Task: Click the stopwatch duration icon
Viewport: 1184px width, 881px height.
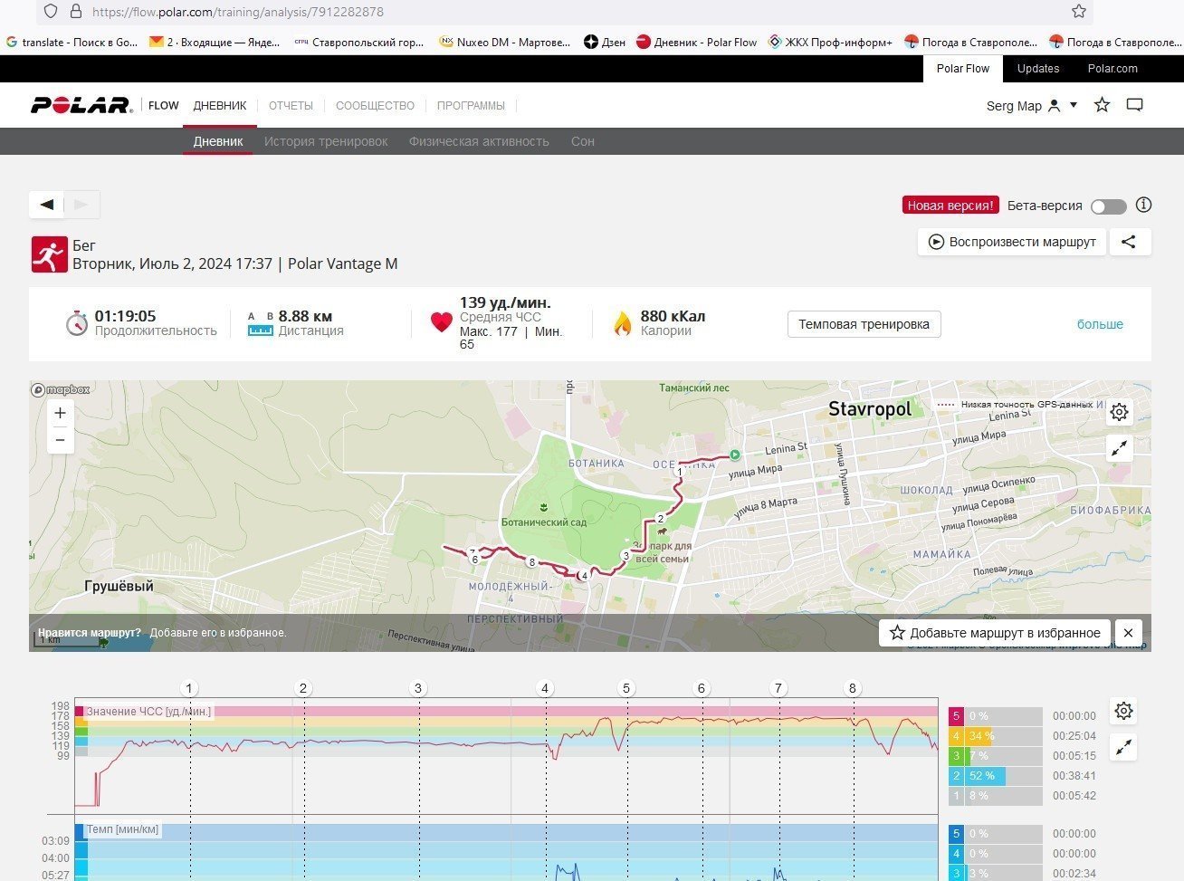Action: click(x=76, y=323)
